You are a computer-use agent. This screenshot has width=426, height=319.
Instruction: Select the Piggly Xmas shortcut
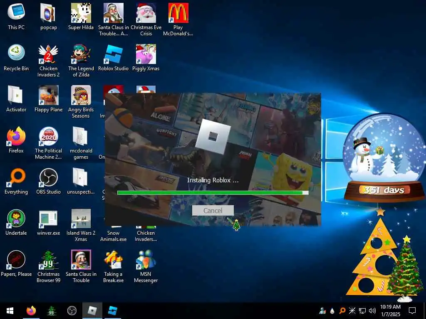pos(146,58)
